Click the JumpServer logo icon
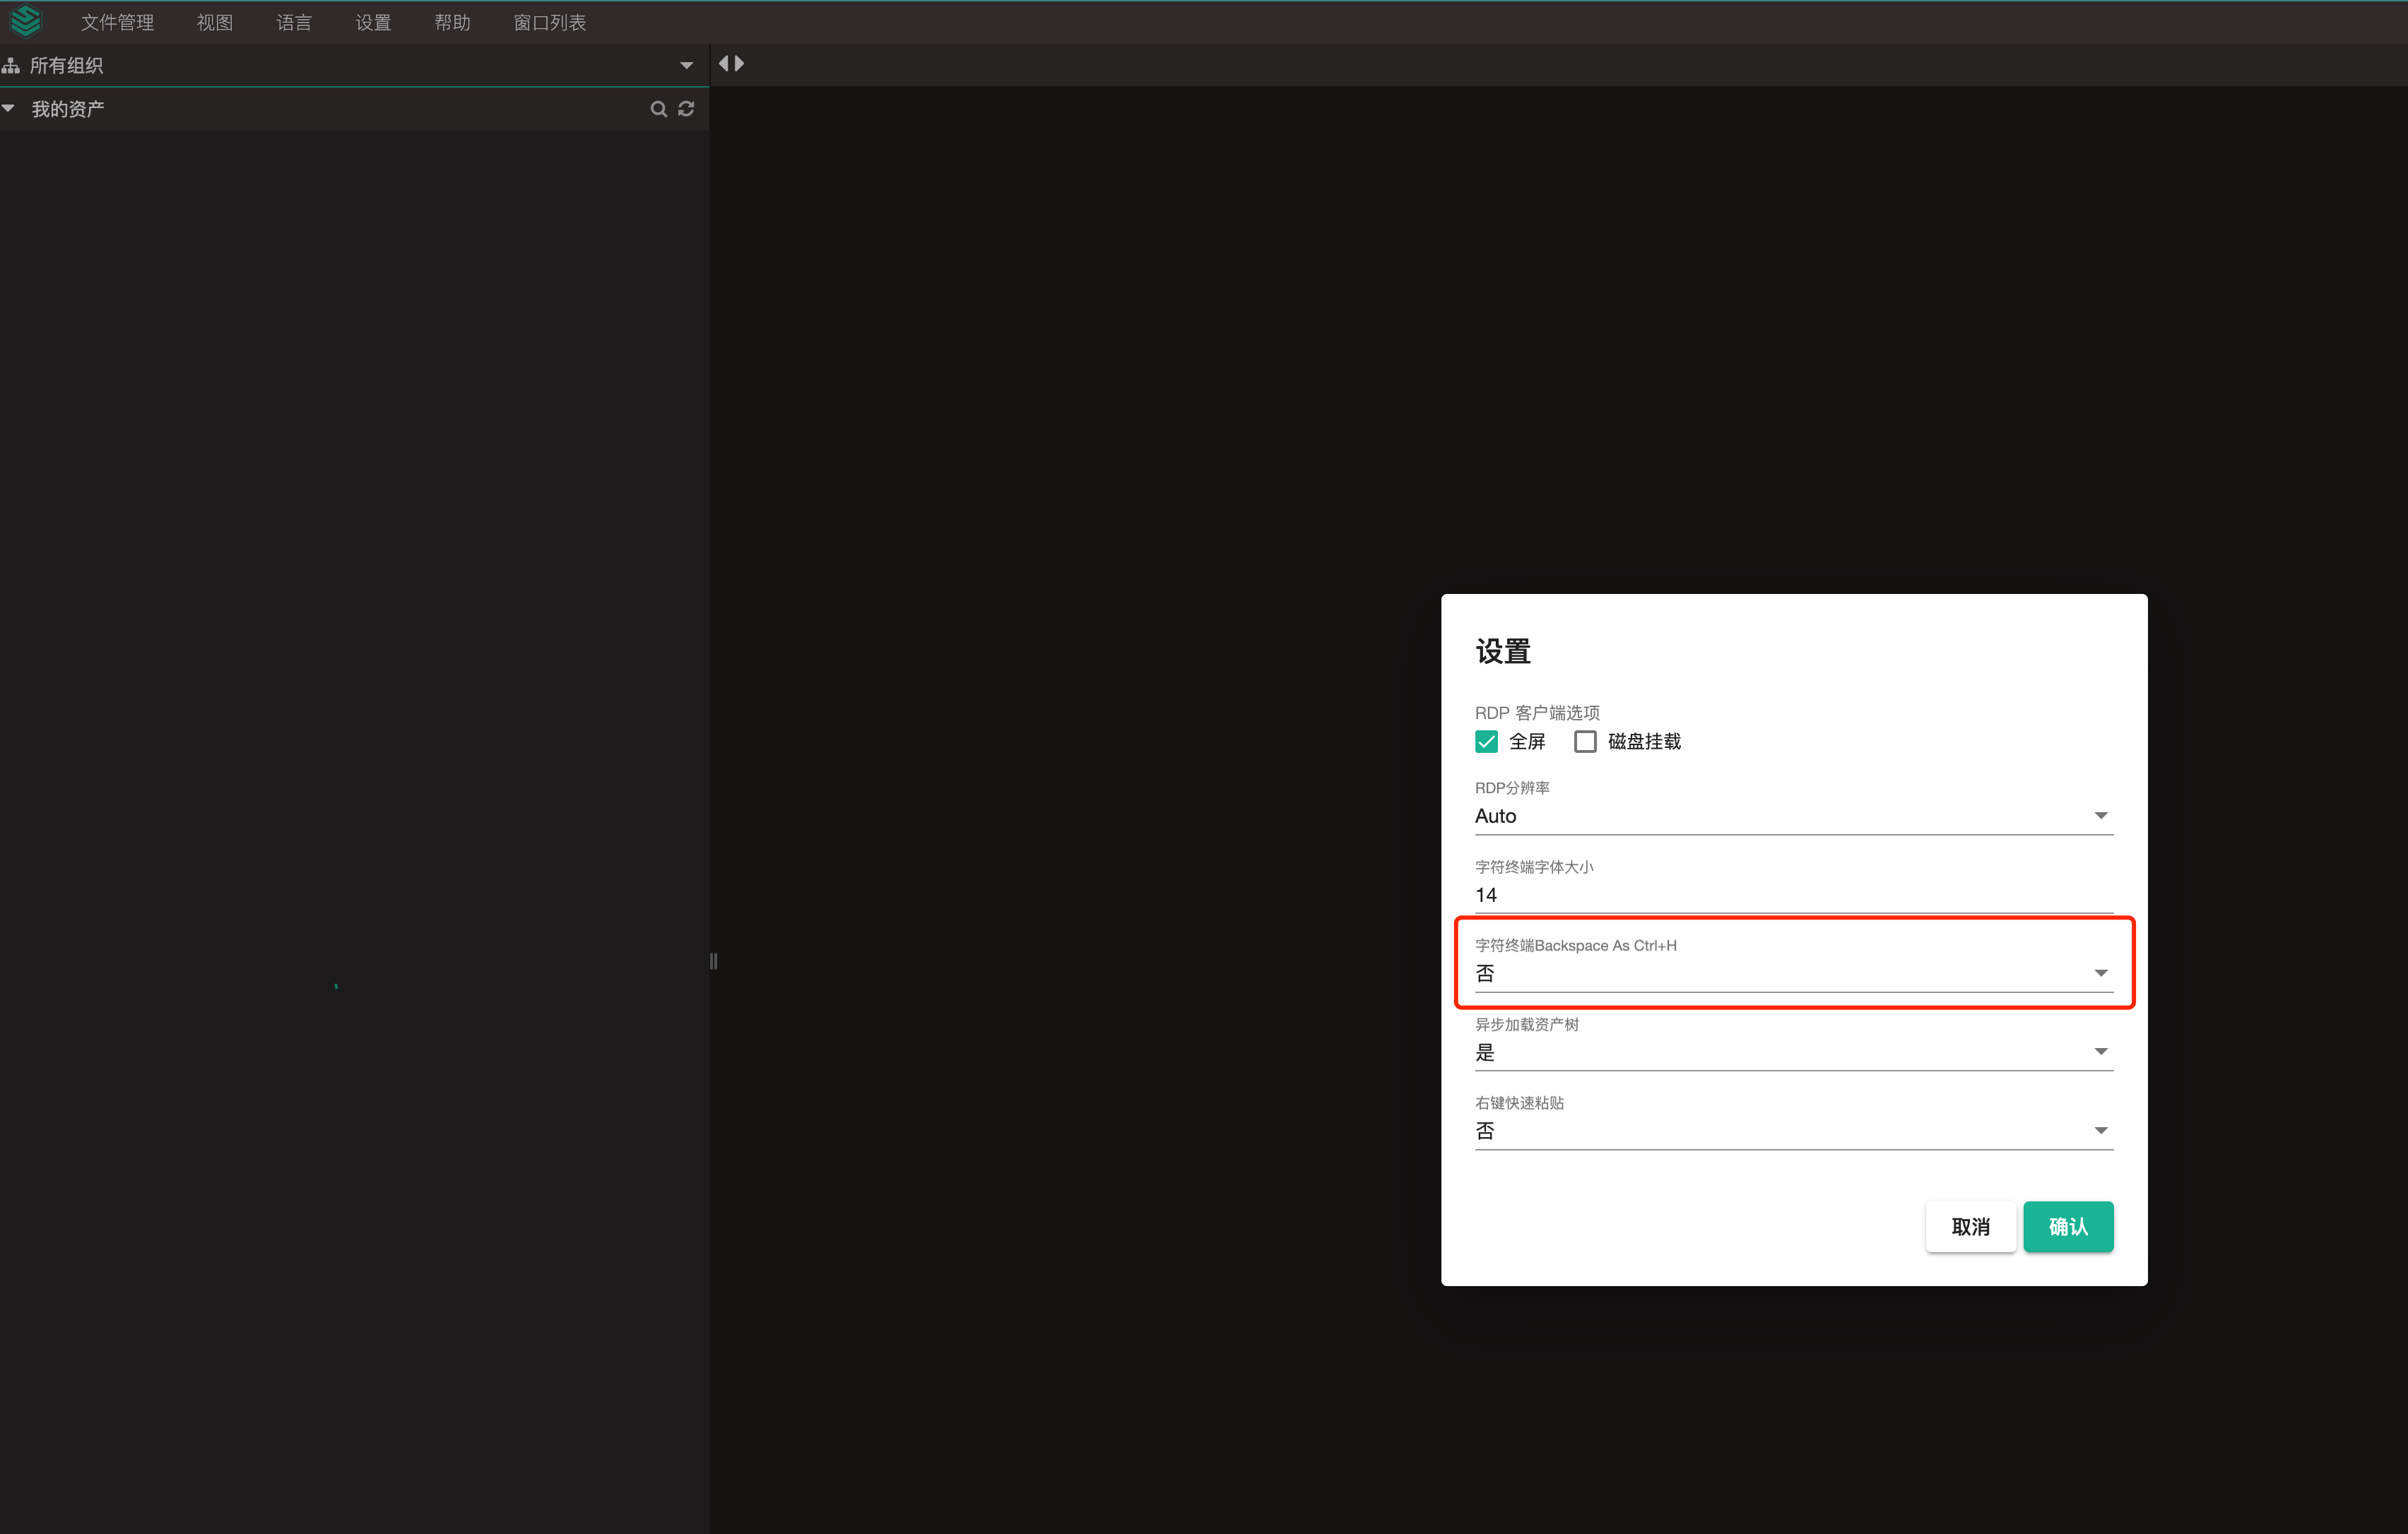2408x1534 pixels. click(x=26, y=21)
